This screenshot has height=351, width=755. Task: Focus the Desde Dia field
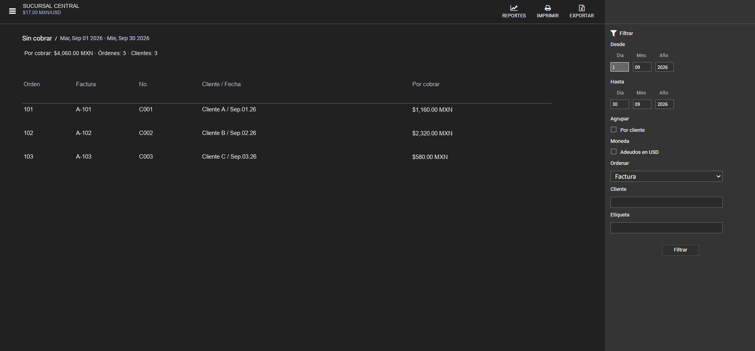click(620, 67)
